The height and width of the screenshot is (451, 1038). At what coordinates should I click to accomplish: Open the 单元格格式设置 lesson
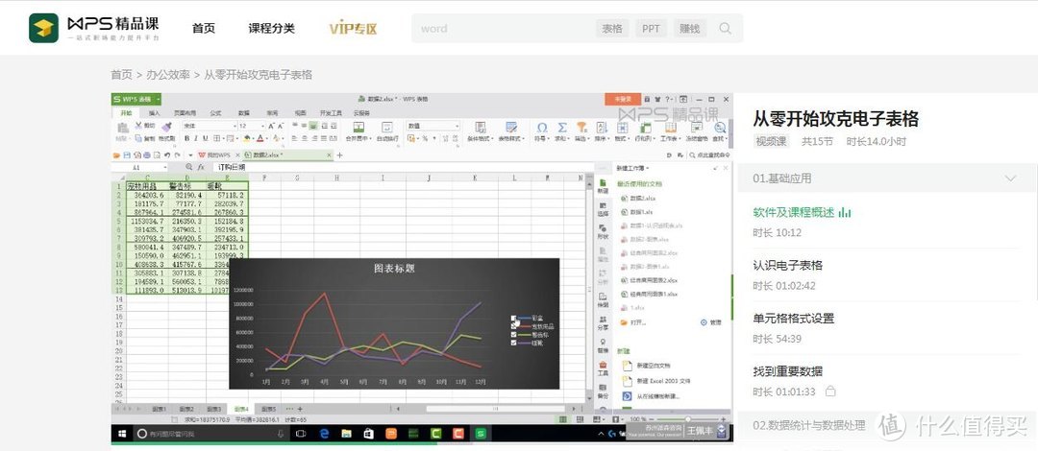point(794,318)
